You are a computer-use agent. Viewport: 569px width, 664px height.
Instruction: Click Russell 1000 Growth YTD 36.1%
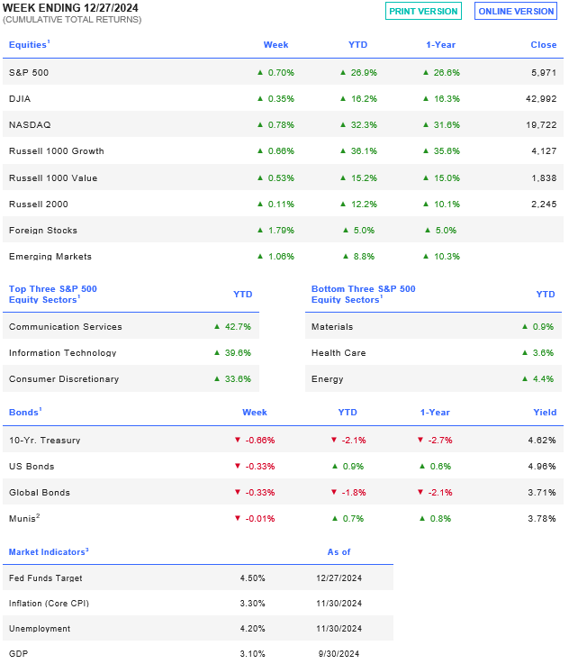[x=364, y=151]
